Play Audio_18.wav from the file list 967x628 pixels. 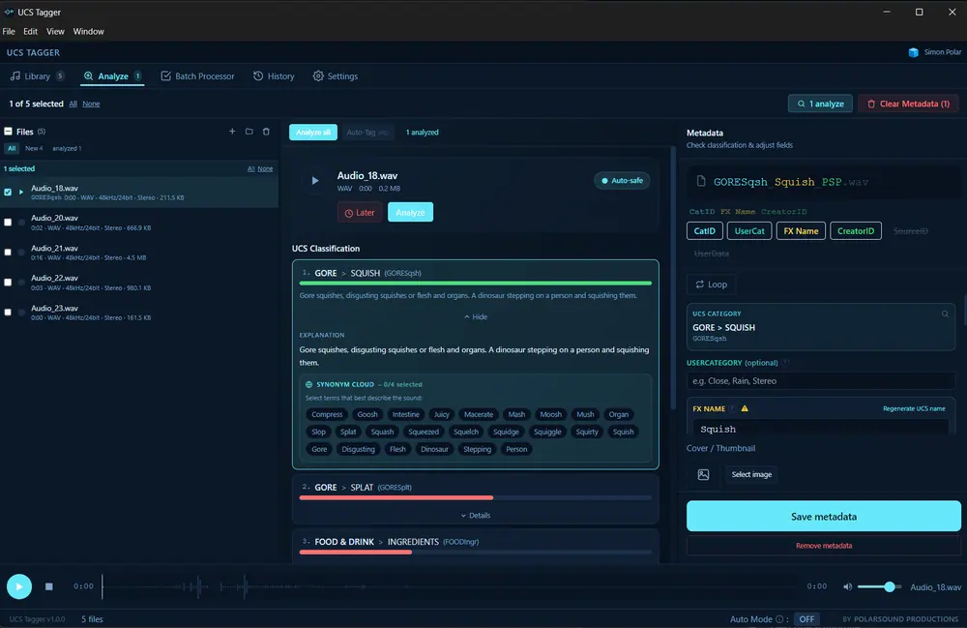pyautogui.click(x=21, y=192)
